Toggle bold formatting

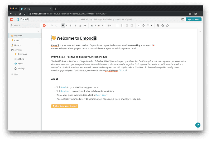click(71, 25)
